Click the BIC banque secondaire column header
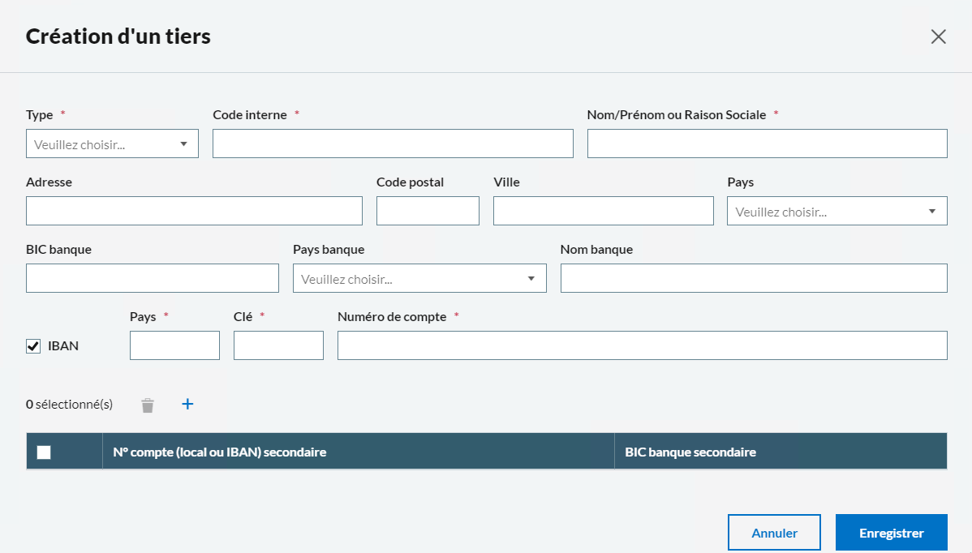Screen dimensions: 972x553 coord(690,452)
